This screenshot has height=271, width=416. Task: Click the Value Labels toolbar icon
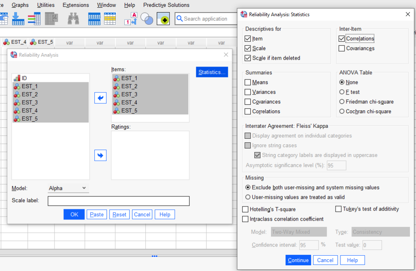[131, 19]
